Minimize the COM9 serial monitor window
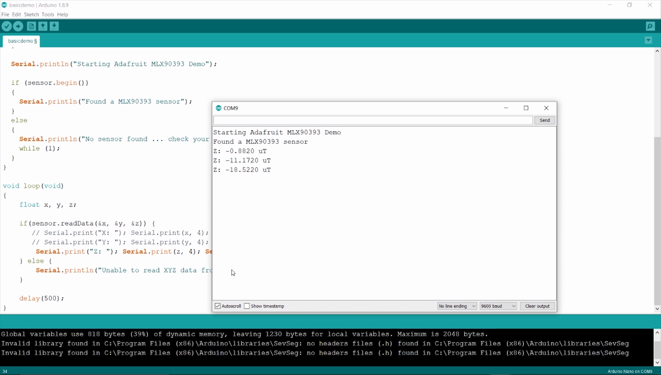Viewport: 661px width, 375px height. (506, 108)
